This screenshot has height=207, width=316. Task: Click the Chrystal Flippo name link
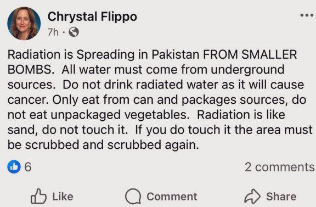pos(92,16)
